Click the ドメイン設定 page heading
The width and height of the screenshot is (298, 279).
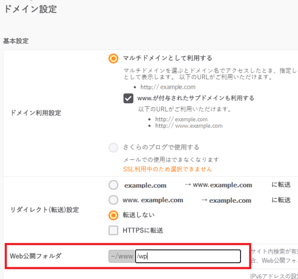(x=30, y=9)
